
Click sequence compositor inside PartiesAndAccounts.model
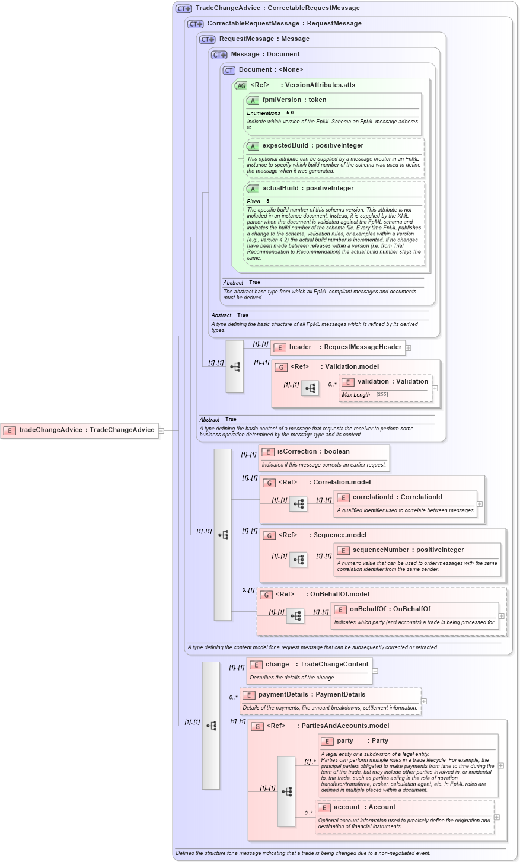click(286, 791)
